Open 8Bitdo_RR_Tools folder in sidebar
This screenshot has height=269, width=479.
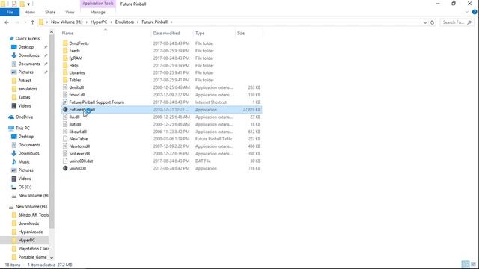33,215
